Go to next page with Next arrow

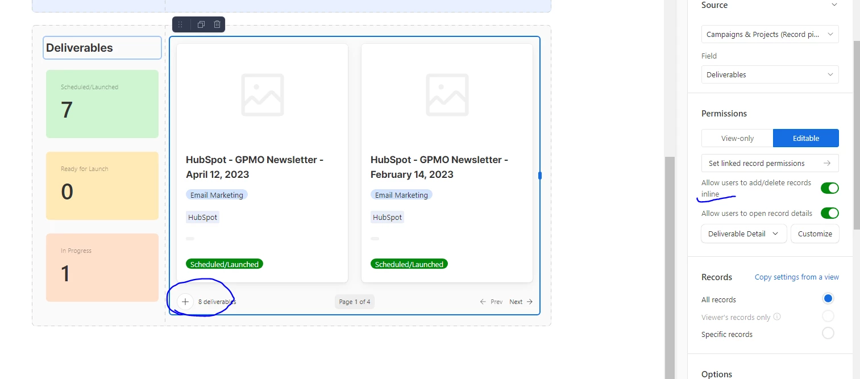[521, 302]
